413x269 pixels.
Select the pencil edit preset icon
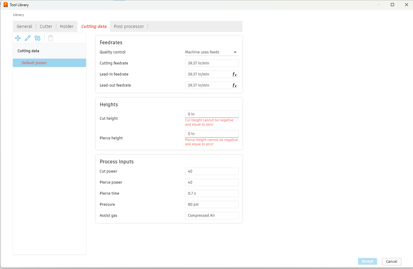(x=28, y=38)
